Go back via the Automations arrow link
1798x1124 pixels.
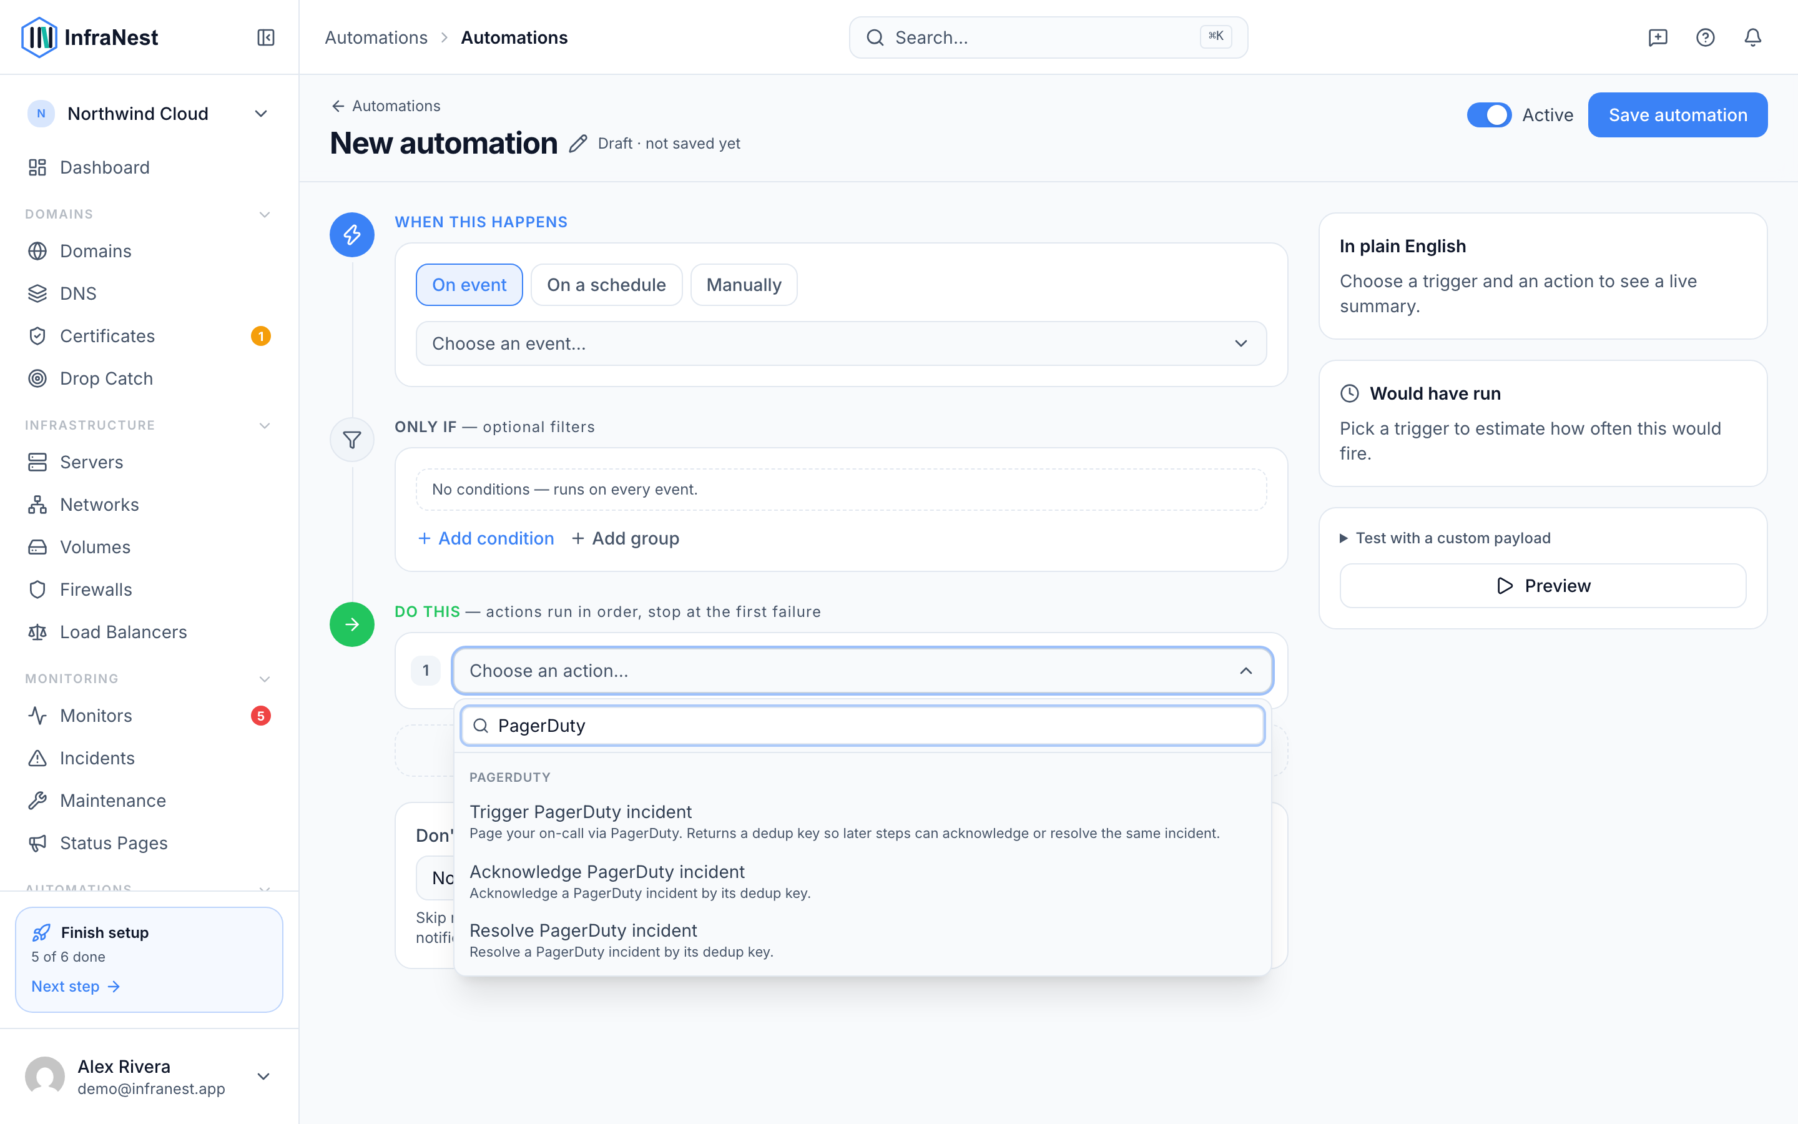tap(386, 106)
